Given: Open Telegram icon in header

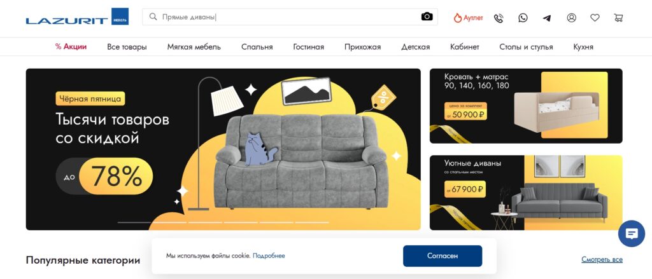Looking at the screenshot, I should click(547, 18).
